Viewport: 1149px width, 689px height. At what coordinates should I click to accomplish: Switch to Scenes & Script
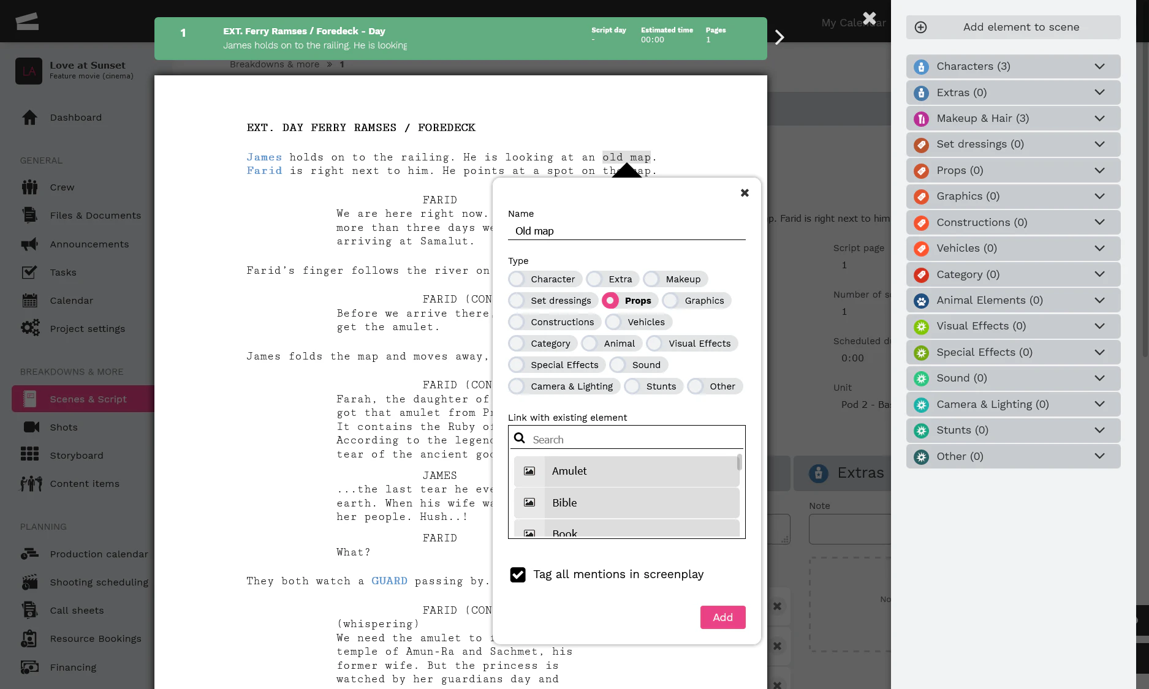pos(88,399)
